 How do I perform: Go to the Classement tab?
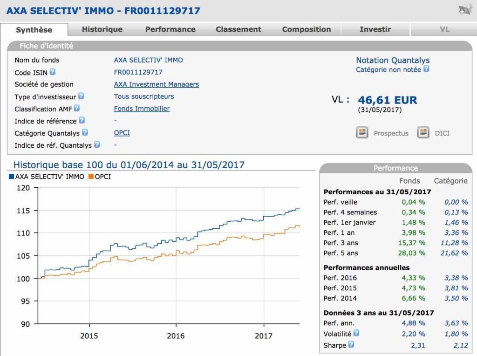(238, 29)
